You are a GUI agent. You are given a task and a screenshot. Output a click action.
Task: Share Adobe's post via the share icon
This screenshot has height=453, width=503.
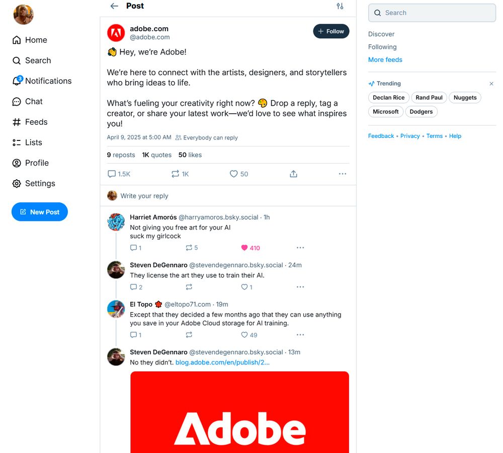tap(293, 174)
